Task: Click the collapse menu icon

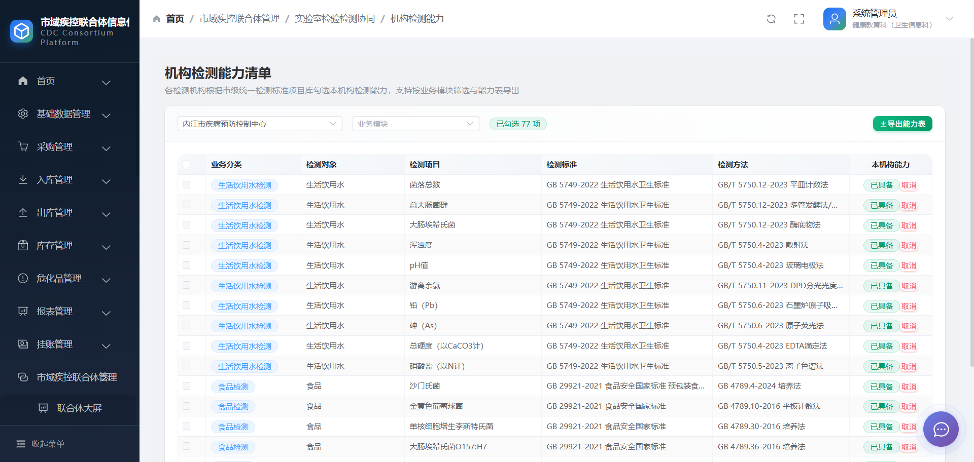Action: point(21,444)
